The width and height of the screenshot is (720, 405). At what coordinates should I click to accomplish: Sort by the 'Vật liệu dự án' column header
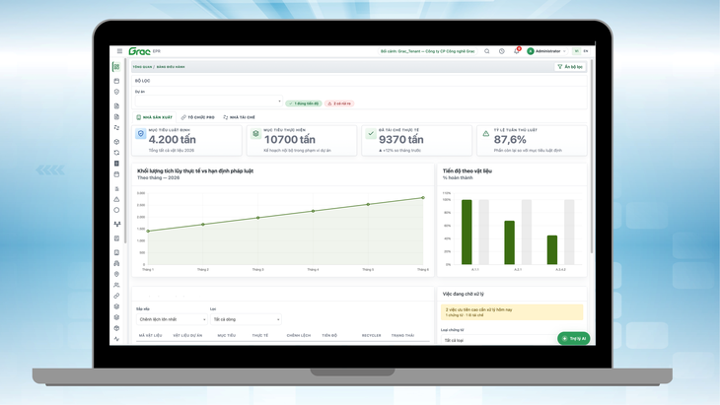(x=187, y=336)
